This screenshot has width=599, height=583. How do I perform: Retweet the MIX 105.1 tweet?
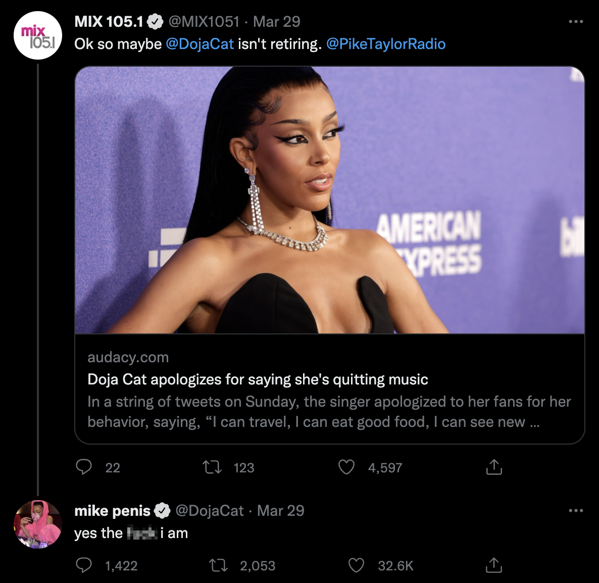(212, 467)
